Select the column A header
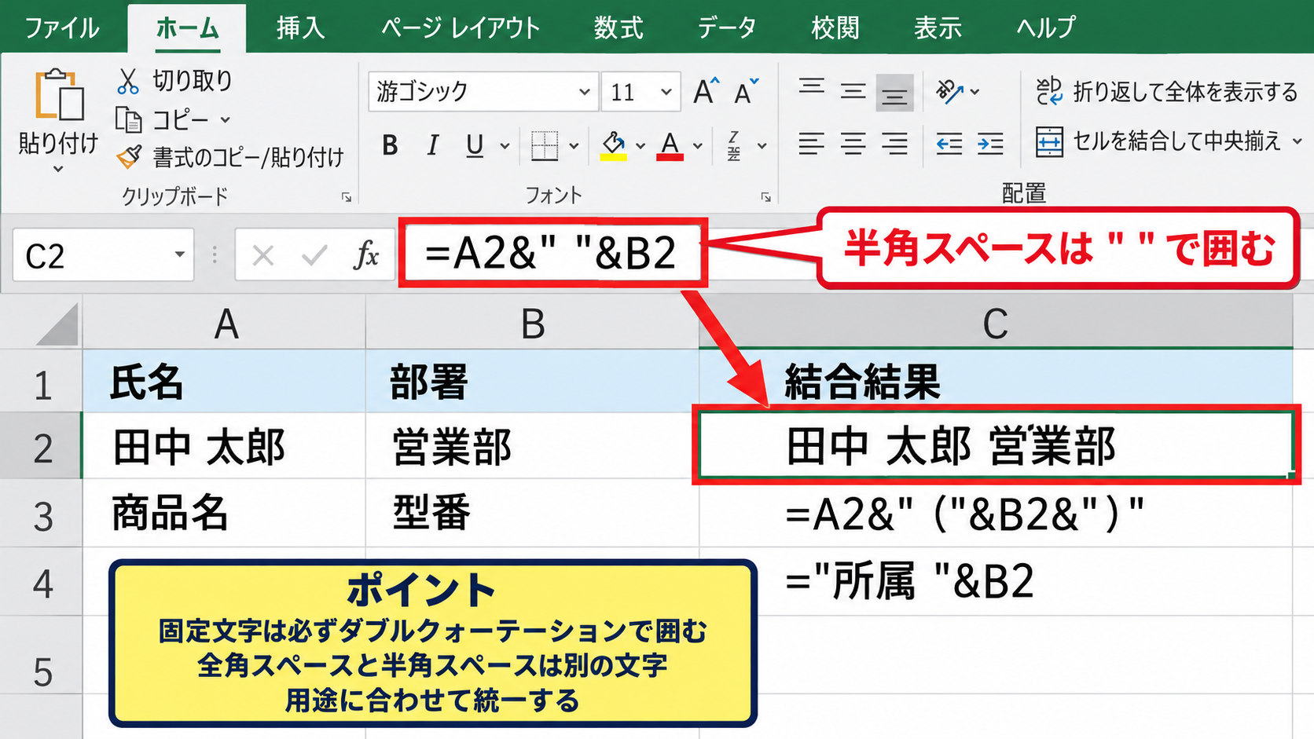 (225, 324)
